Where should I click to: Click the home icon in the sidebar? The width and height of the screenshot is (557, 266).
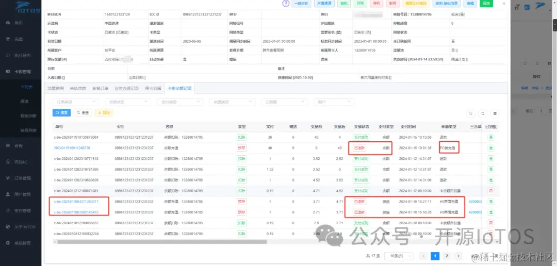7,23
